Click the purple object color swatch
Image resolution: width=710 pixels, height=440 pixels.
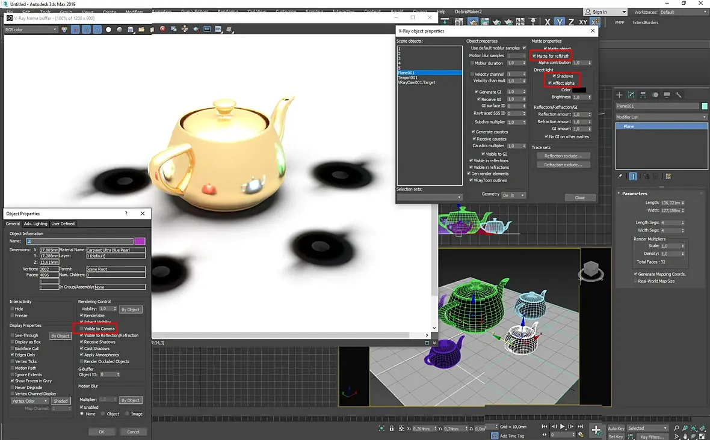140,241
